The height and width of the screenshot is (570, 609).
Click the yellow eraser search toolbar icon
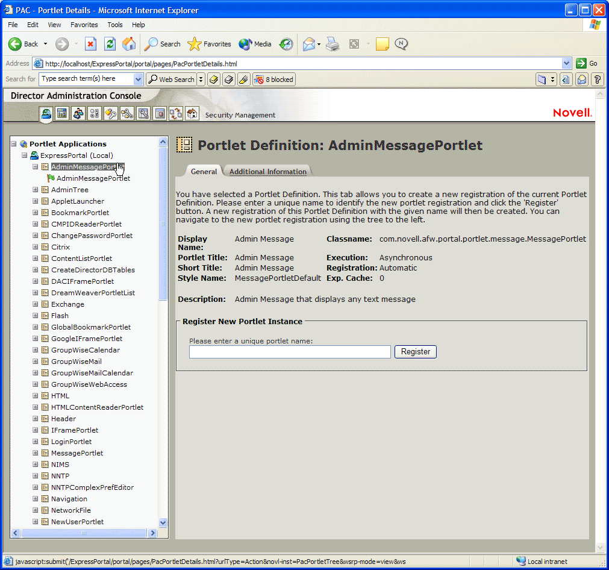pos(214,80)
